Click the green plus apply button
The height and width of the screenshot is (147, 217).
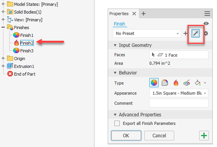point(204,135)
